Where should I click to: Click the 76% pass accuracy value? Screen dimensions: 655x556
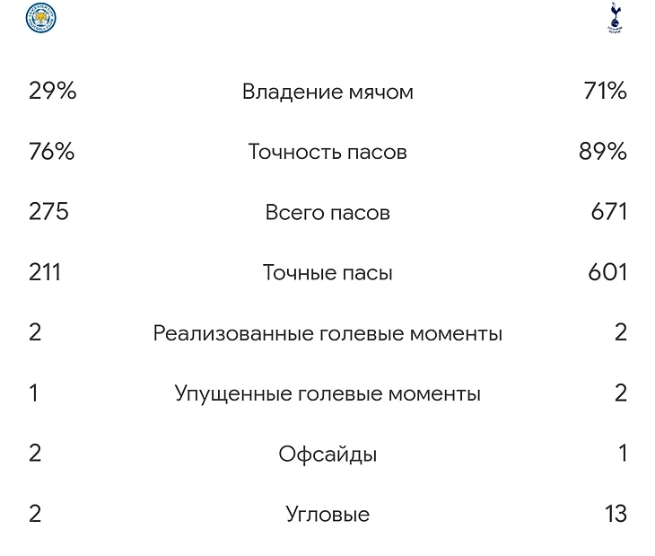(51, 151)
